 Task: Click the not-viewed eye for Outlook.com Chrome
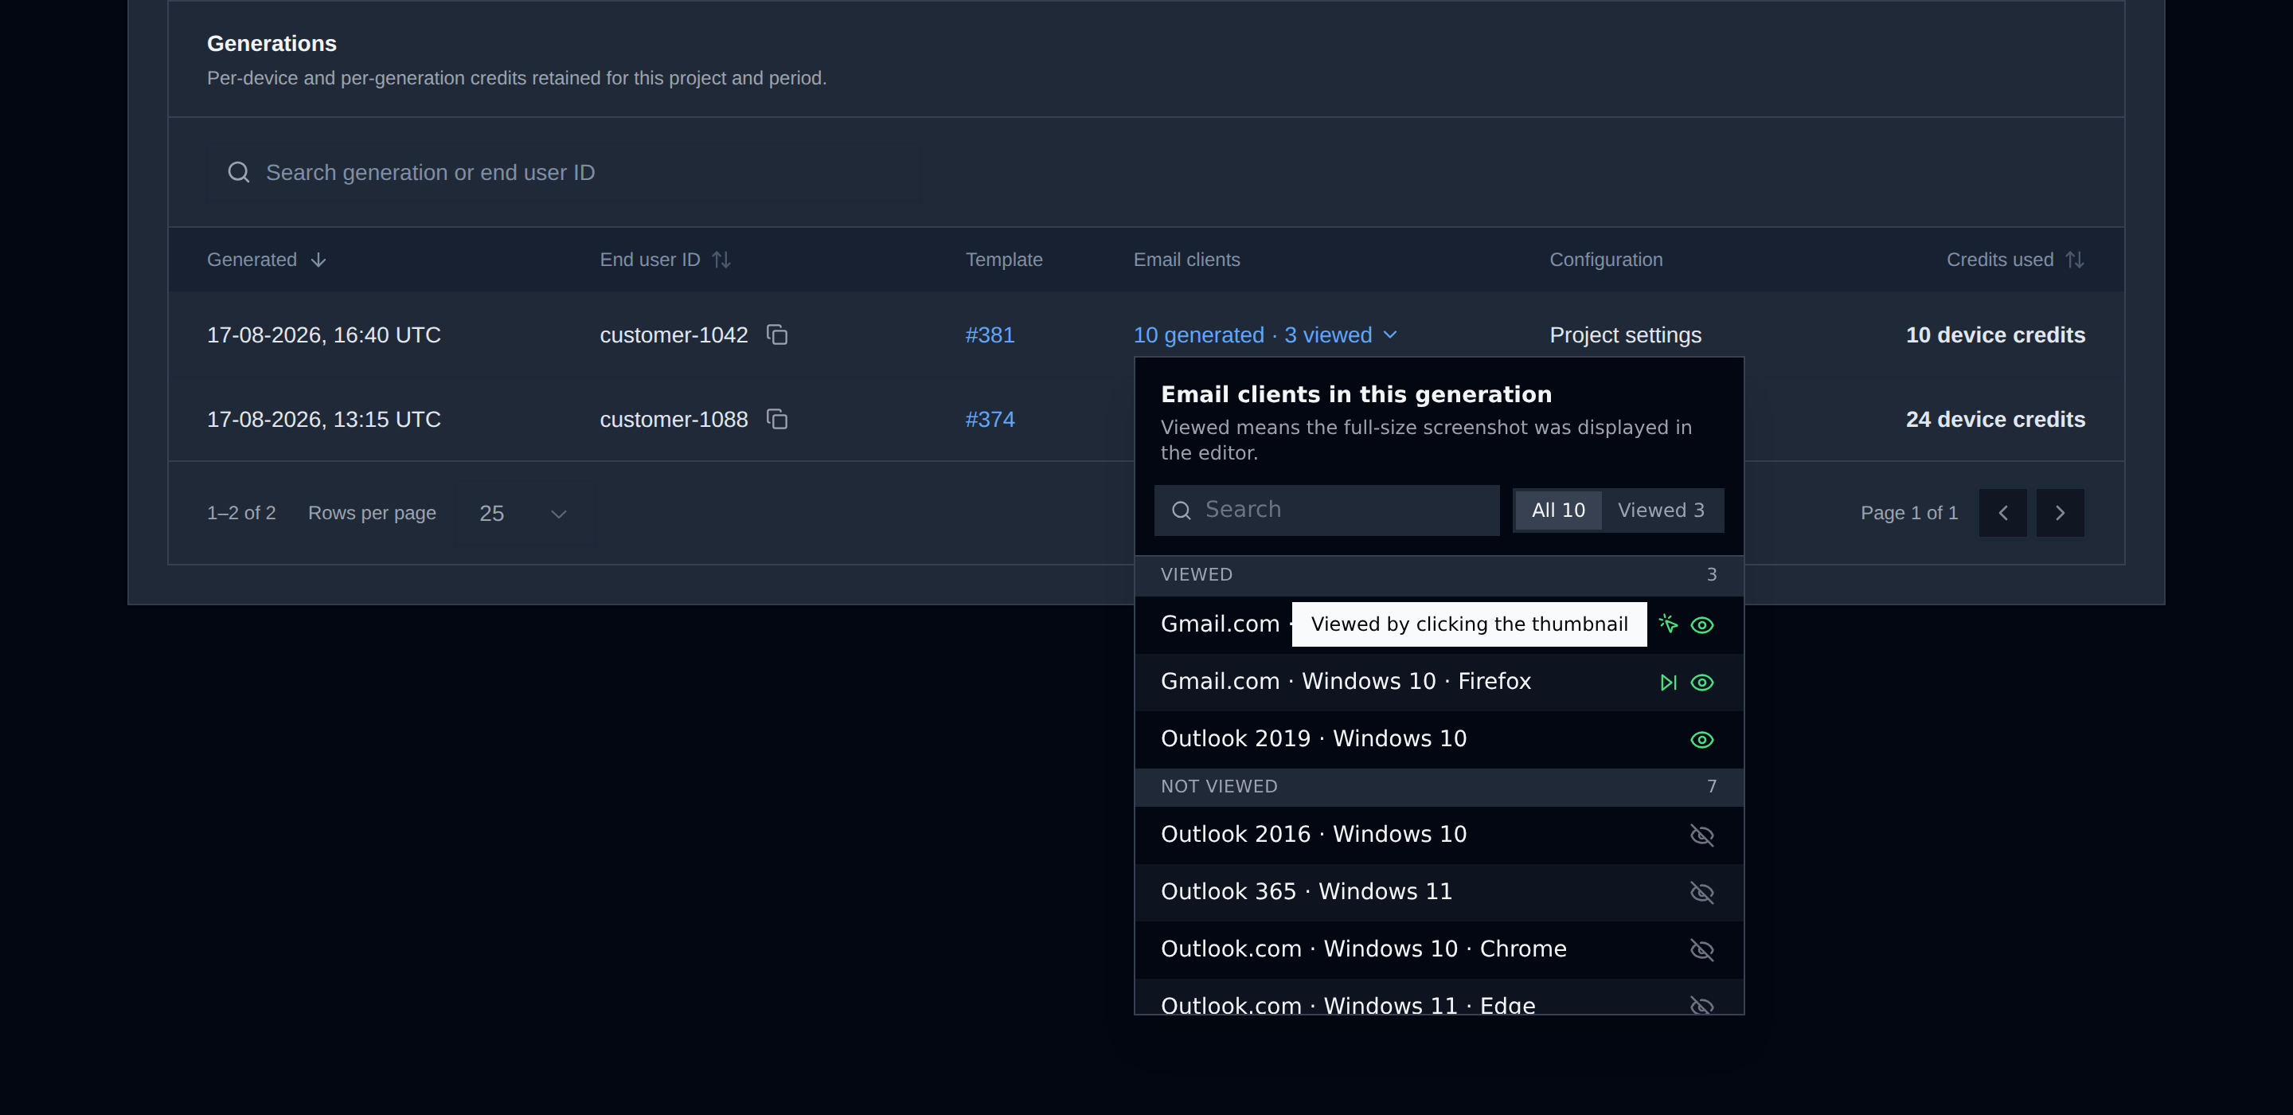tap(1702, 950)
